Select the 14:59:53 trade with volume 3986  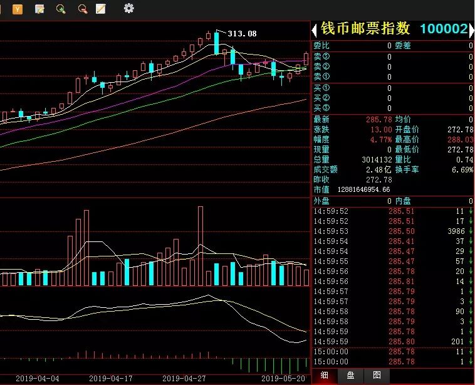(x=393, y=231)
